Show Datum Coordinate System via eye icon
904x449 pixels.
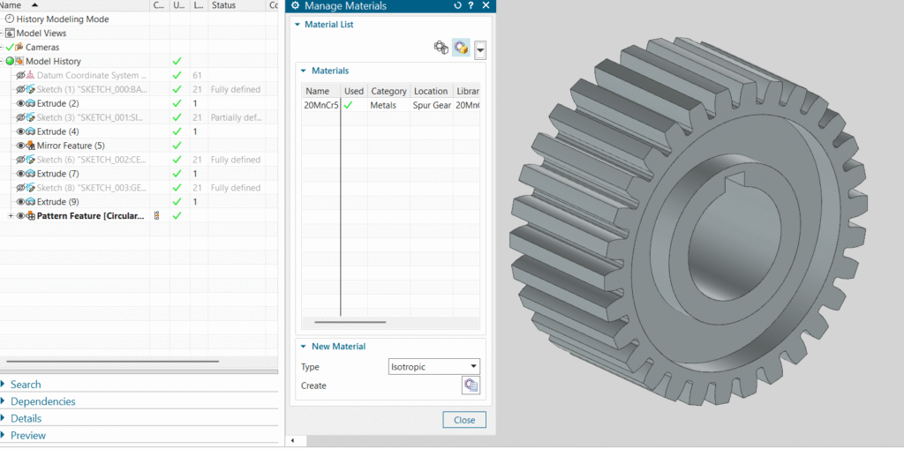tap(21, 75)
